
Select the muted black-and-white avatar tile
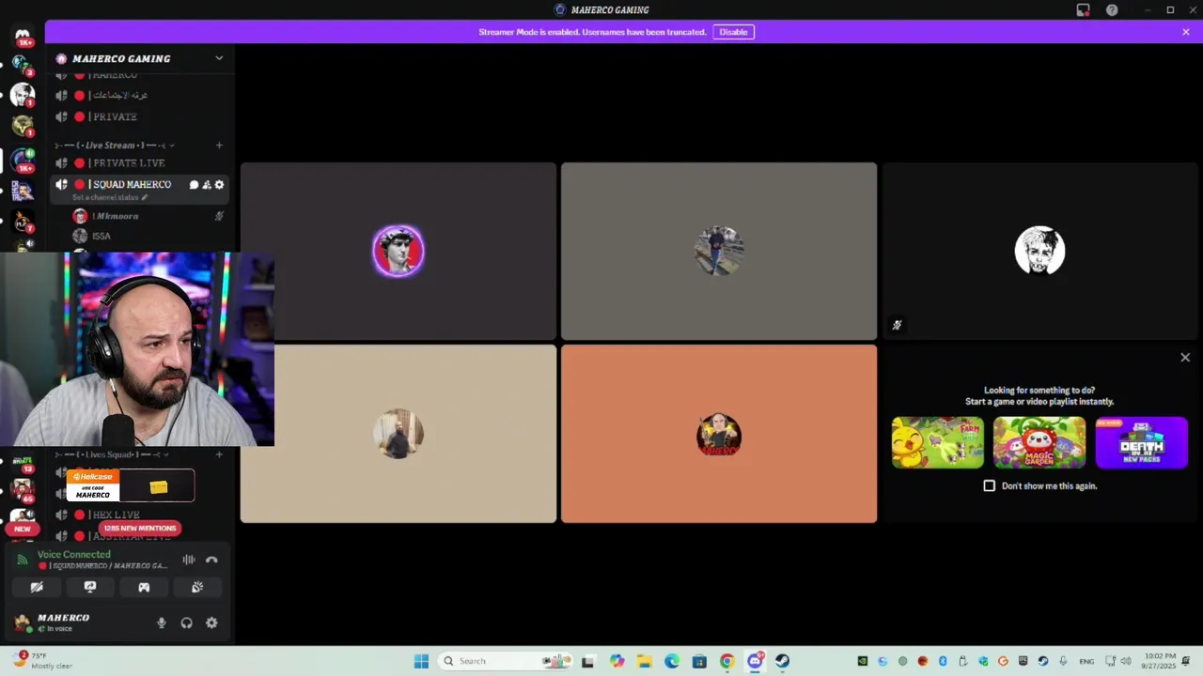pos(1039,251)
